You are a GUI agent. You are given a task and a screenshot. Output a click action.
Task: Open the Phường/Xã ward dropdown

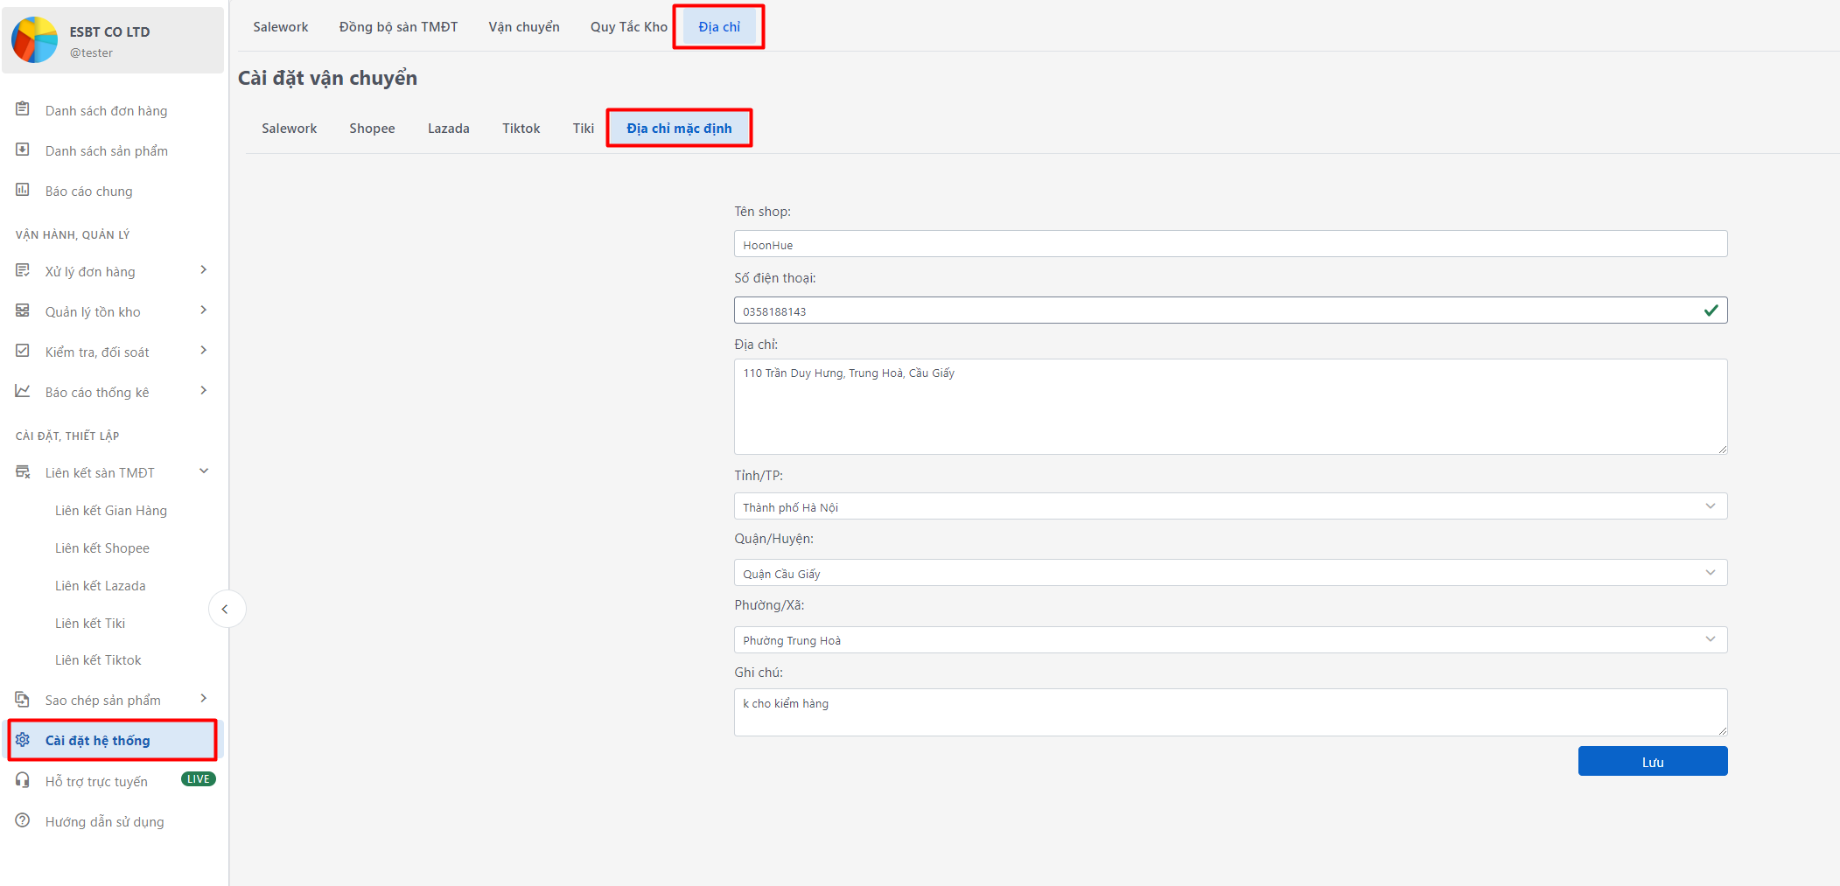pos(1229,639)
